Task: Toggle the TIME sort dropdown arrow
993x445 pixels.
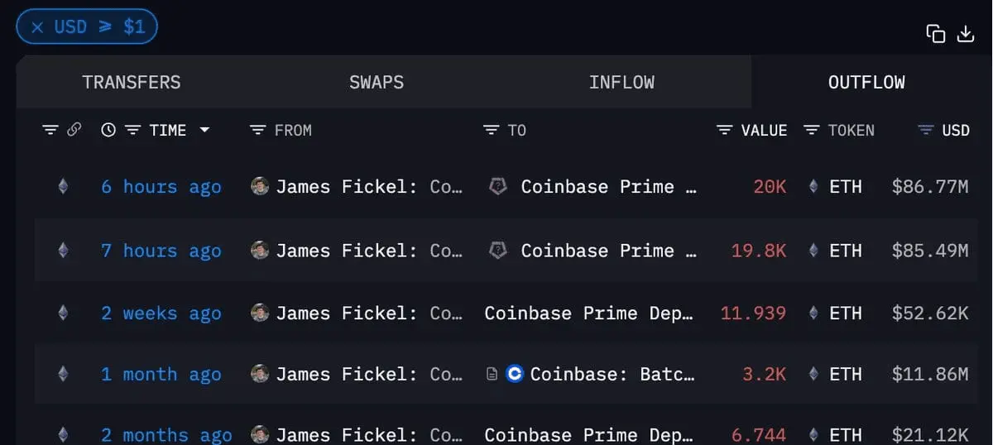Action: coord(204,130)
